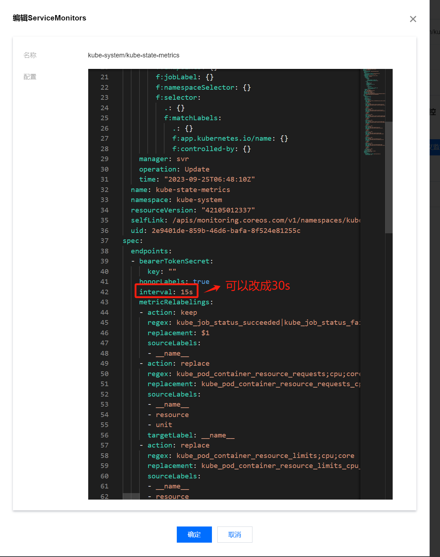Click the 'endpoints:' line

coord(151,251)
